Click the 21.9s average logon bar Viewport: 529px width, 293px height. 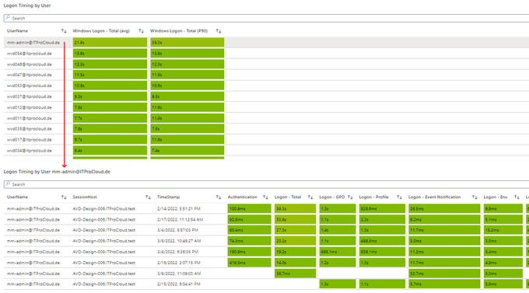tap(110, 43)
